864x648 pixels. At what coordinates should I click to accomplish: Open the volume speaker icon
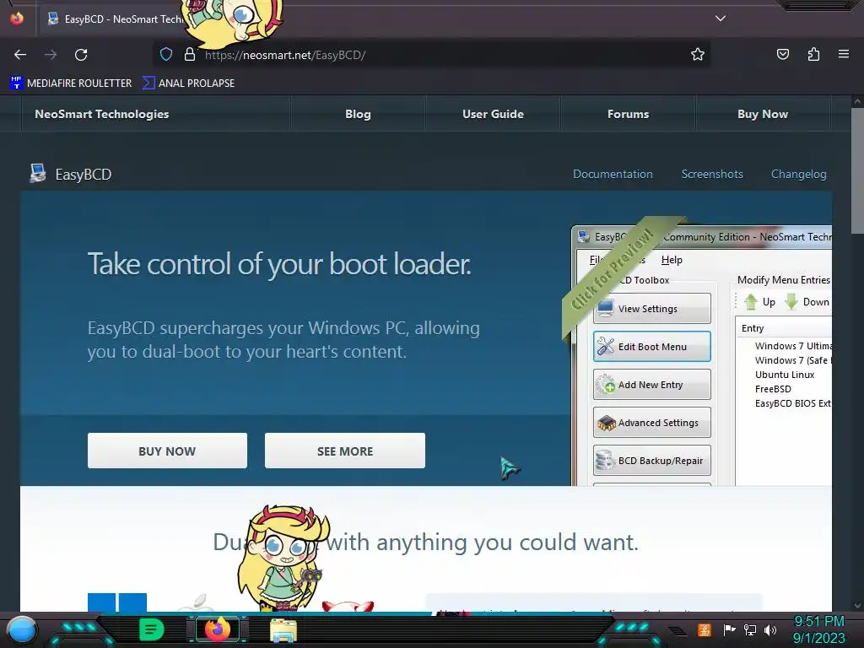[x=770, y=629]
